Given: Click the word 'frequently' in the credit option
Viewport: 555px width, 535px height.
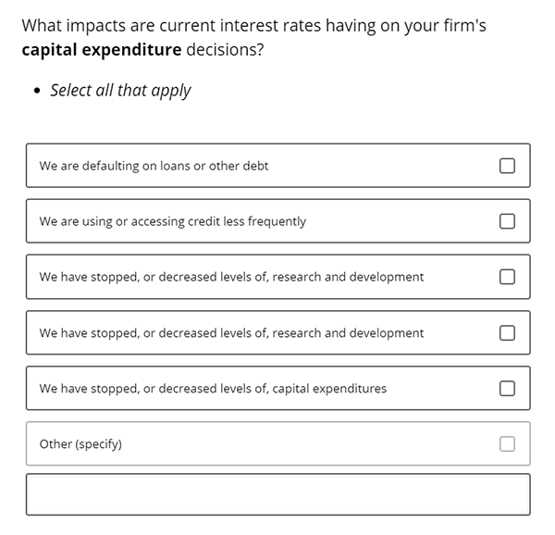Looking at the screenshot, I should click(277, 221).
